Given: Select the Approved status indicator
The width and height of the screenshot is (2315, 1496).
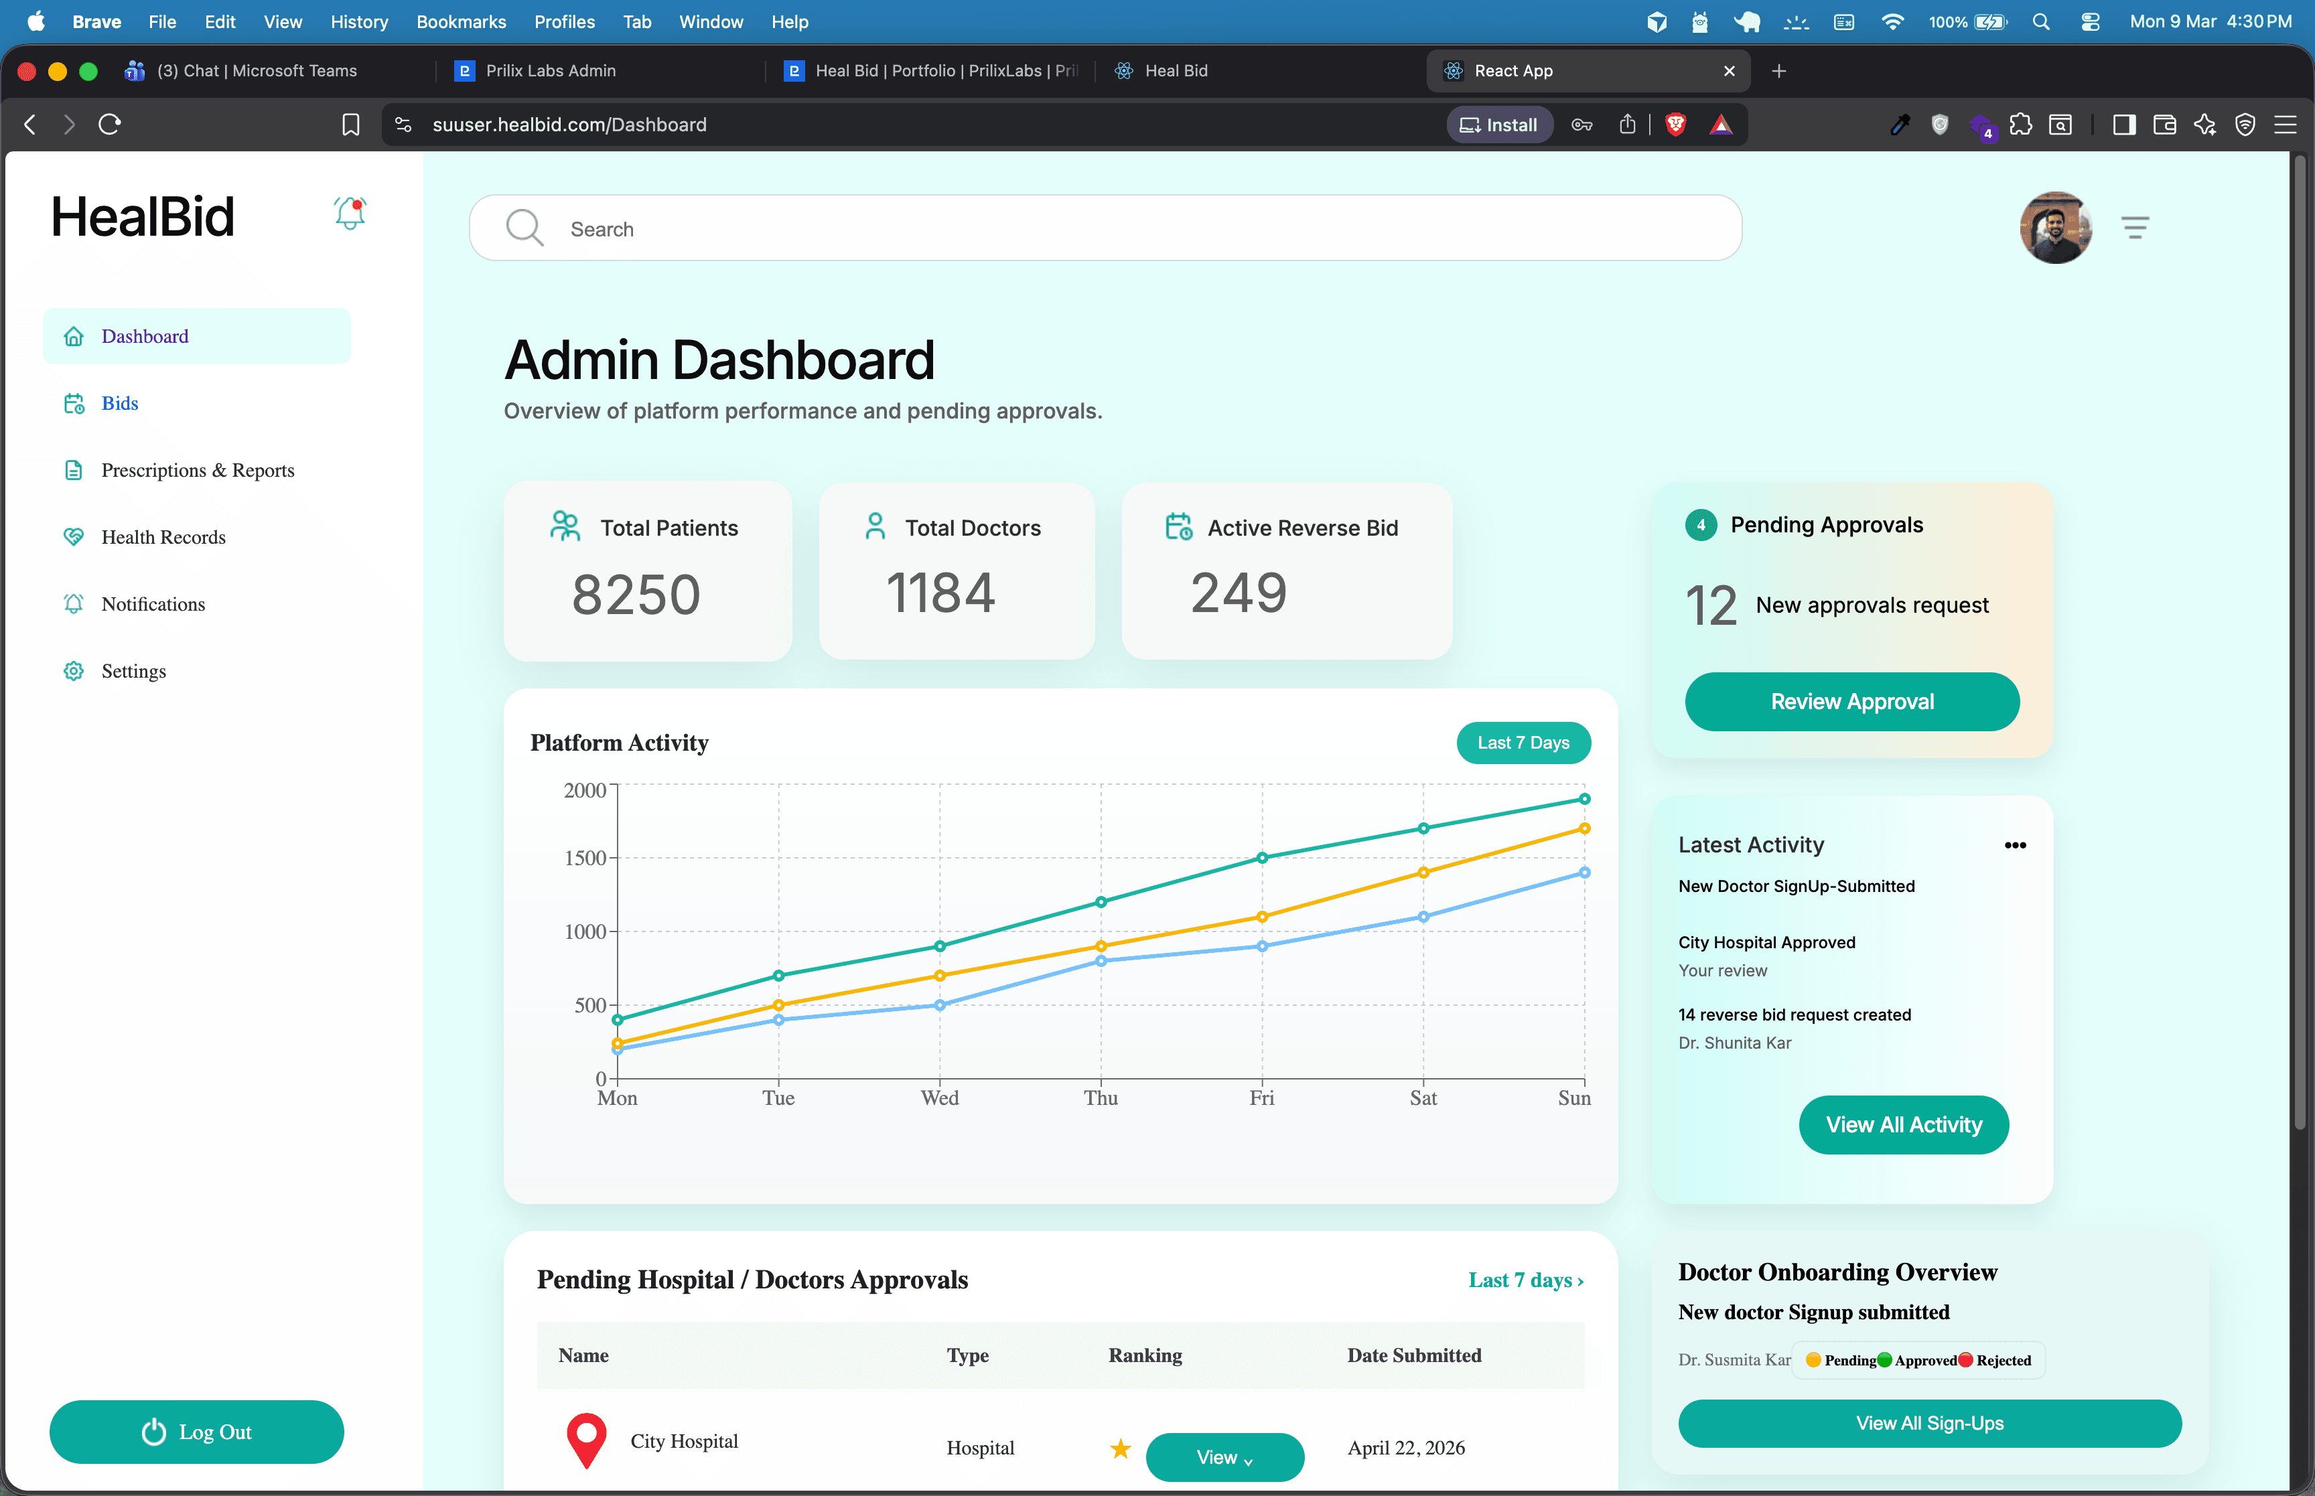Looking at the screenshot, I should 1886,1360.
